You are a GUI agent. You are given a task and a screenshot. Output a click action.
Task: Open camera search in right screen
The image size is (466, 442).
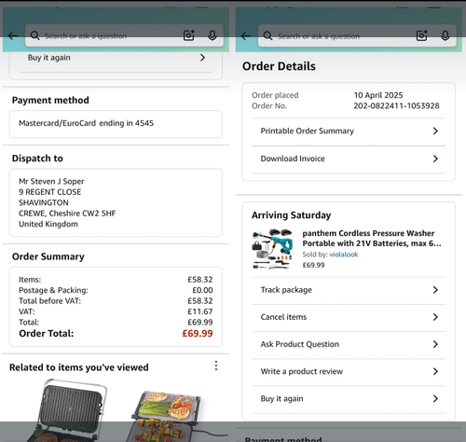click(x=422, y=35)
